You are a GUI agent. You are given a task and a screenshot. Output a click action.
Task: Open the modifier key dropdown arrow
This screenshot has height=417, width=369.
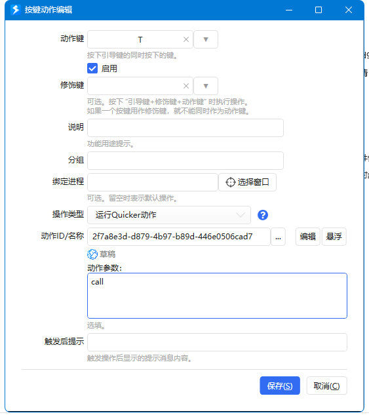point(206,86)
